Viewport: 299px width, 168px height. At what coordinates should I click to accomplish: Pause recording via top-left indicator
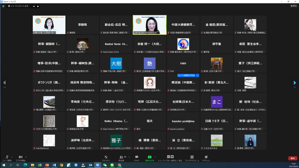point(34,6)
